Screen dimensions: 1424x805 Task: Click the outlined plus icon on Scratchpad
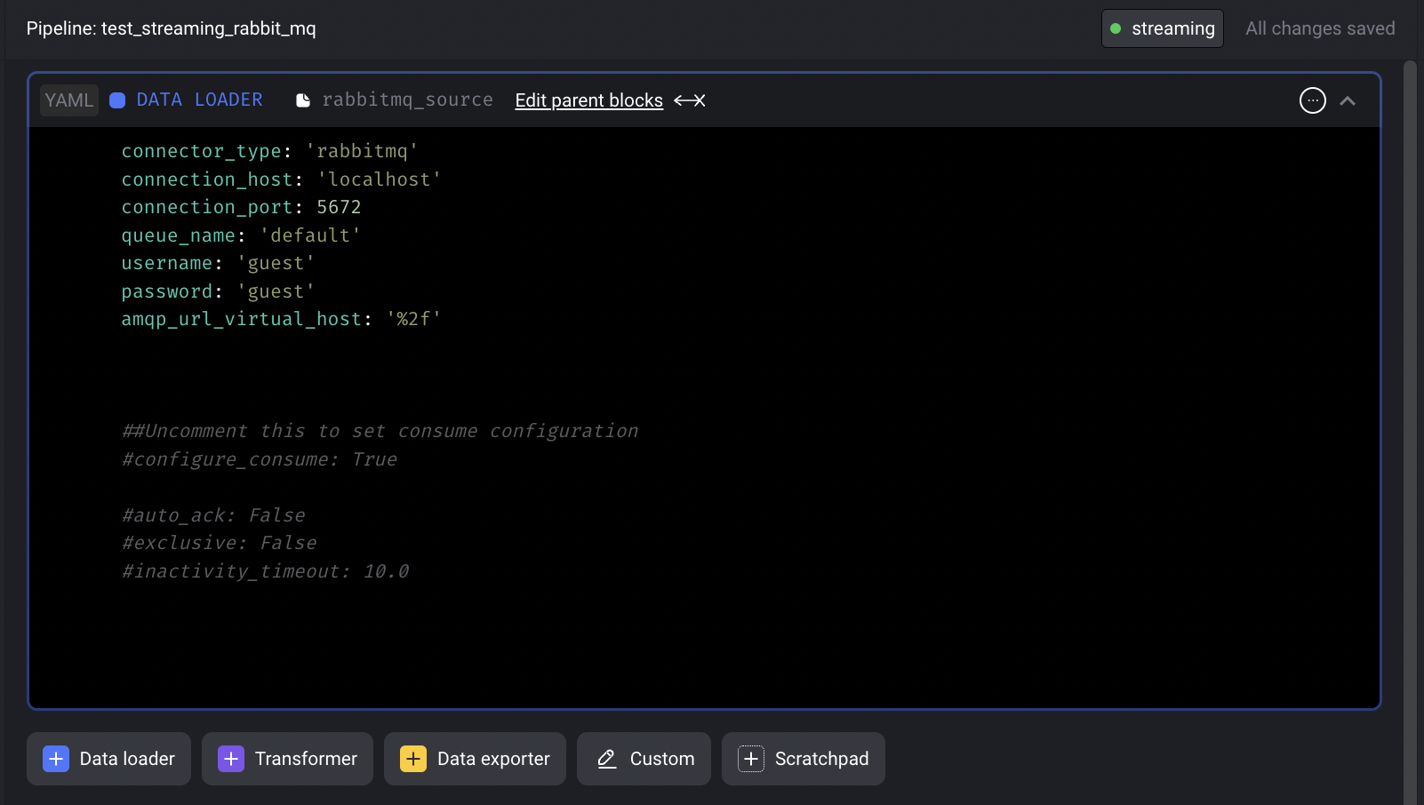click(751, 759)
